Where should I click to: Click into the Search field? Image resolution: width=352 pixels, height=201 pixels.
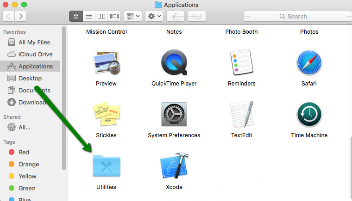[298, 16]
